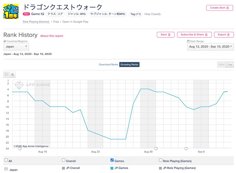Click the JP-Games teal color swatch
The width and height of the screenshot is (236, 173).
[112, 168]
